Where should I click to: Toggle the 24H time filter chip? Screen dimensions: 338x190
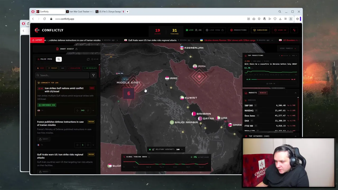pos(63,68)
